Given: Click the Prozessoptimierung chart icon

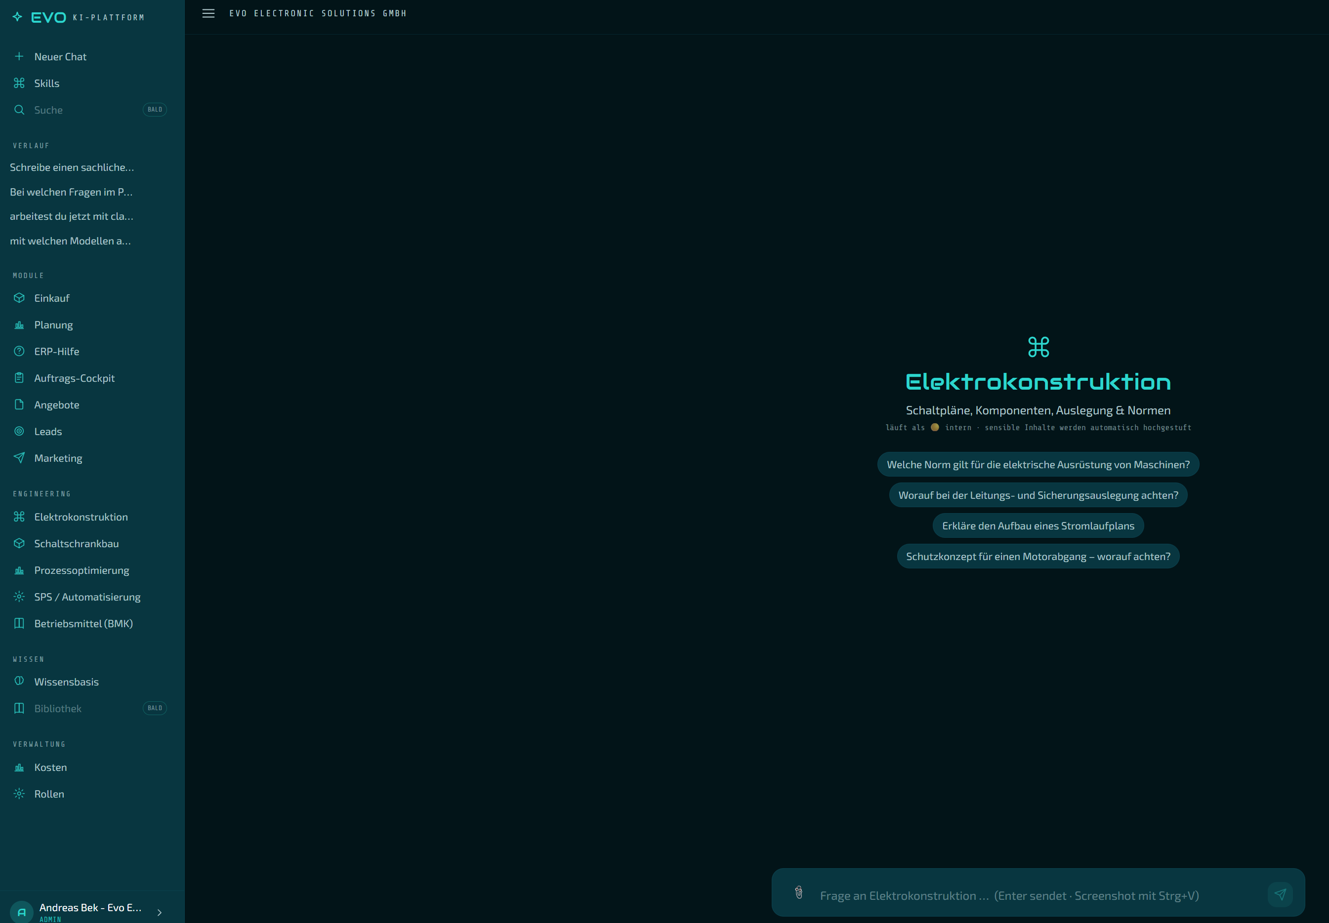Looking at the screenshot, I should [x=19, y=569].
